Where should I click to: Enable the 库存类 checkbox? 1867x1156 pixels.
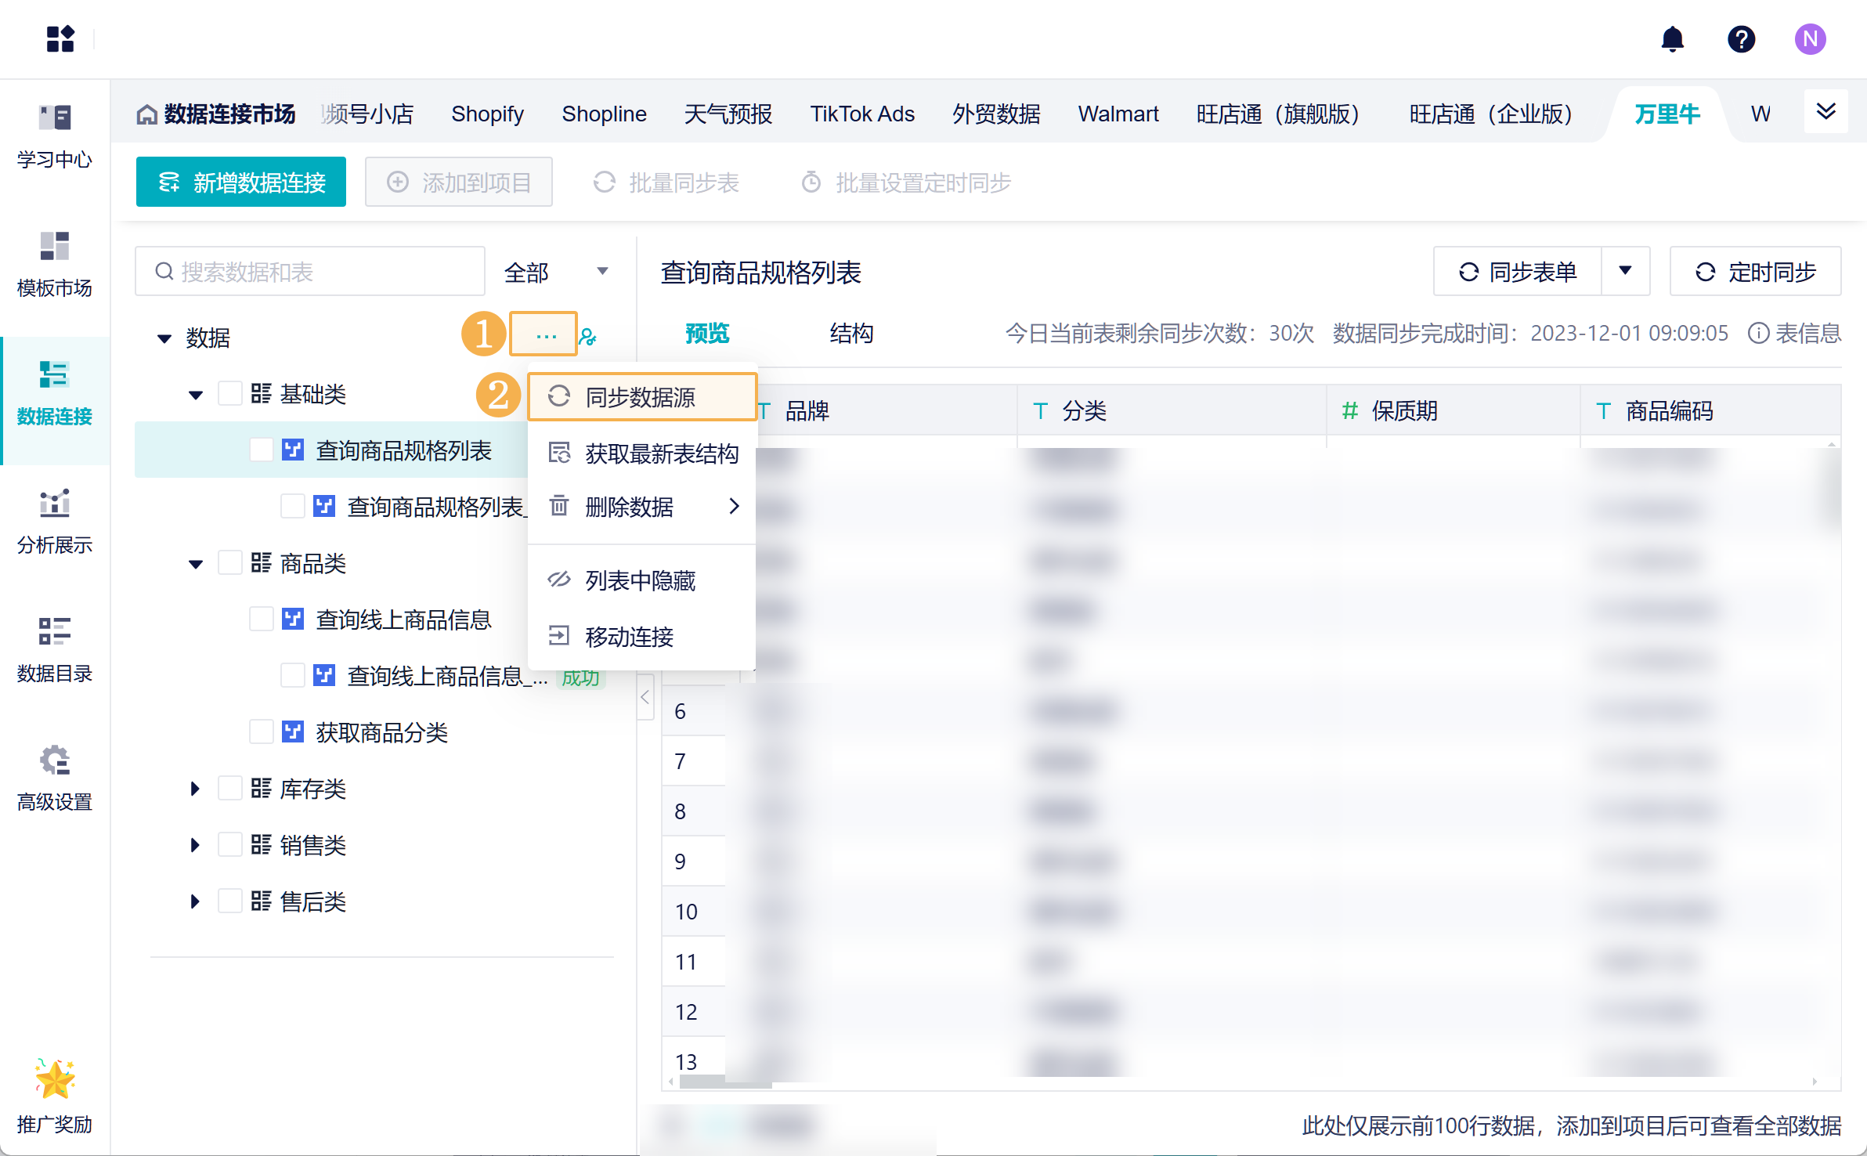click(x=229, y=789)
